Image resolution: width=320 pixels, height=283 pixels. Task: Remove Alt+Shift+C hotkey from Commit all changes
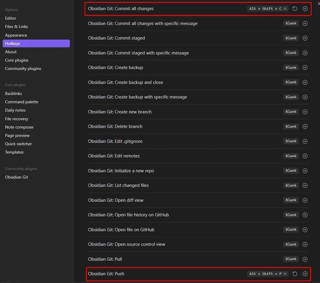tap(285, 9)
